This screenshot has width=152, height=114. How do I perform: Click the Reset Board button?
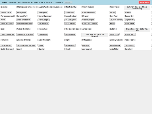click(x=144, y=2)
